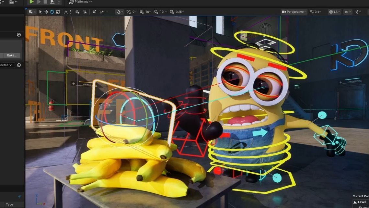Choose the Select arrow tool
Viewport: 369px width, 208px height.
40,12
